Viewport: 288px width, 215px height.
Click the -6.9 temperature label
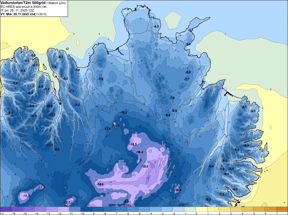point(174,111)
